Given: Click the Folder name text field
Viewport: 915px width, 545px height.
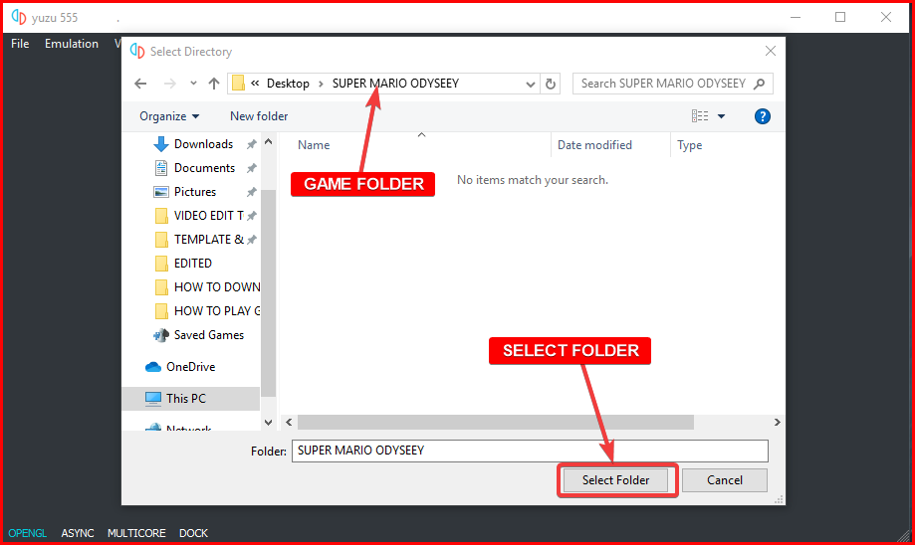Looking at the screenshot, I should coord(530,451).
